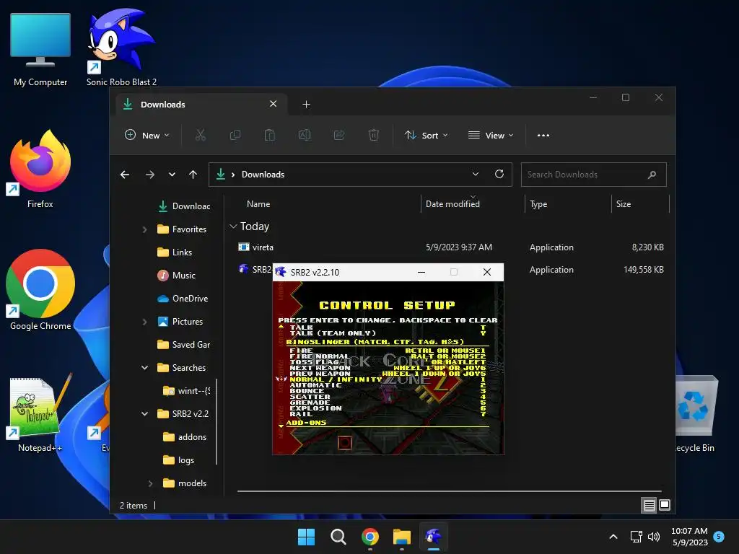Open Chrome from the taskbar
This screenshot has width=739, height=554.
[370, 537]
